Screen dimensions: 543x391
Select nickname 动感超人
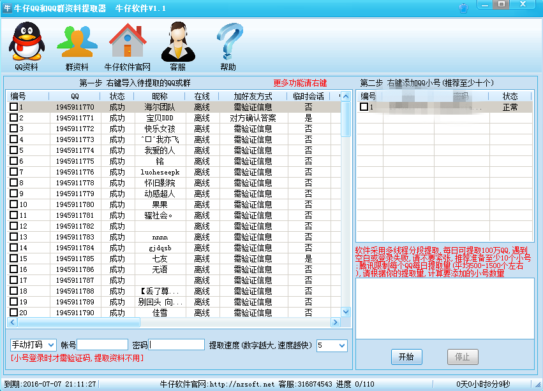click(160, 194)
